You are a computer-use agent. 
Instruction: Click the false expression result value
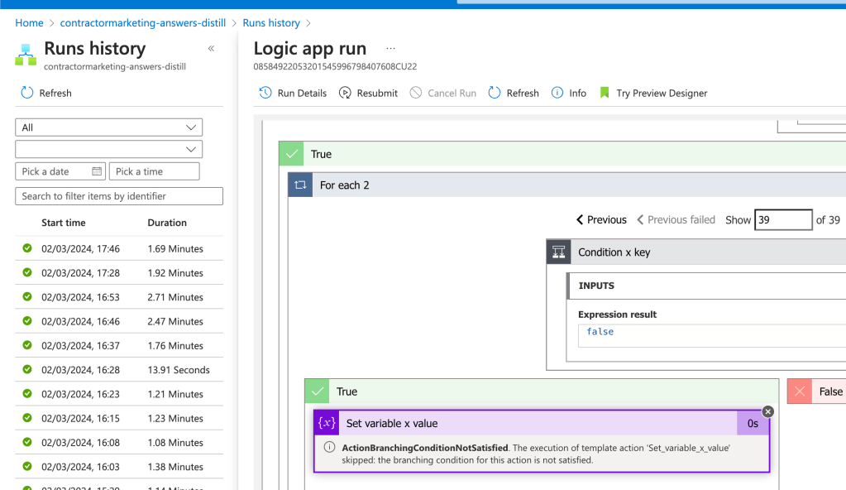(x=600, y=332)
